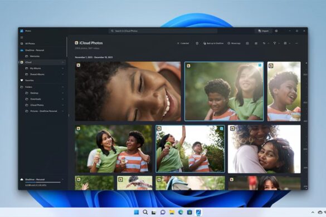Click the date timeline scrubber on right edge
The height and width of the screenshot is (217, 326).
coord(305,126)
